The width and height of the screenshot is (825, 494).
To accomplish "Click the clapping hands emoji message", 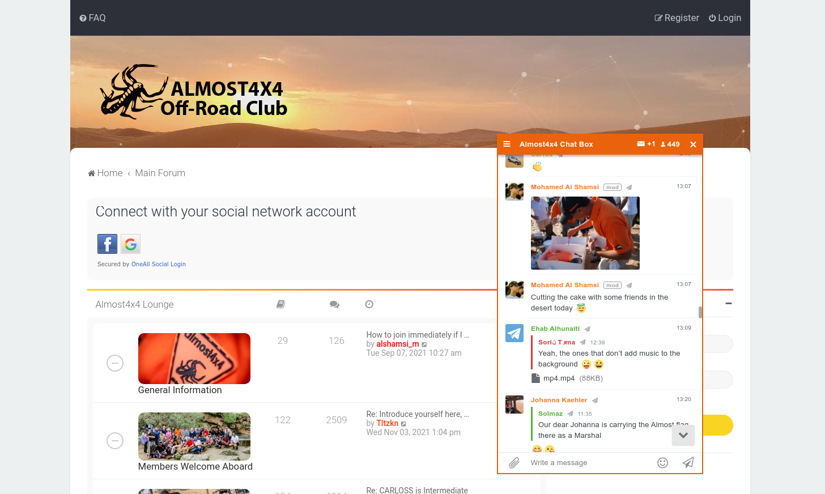I will click(x=537, y=167).
